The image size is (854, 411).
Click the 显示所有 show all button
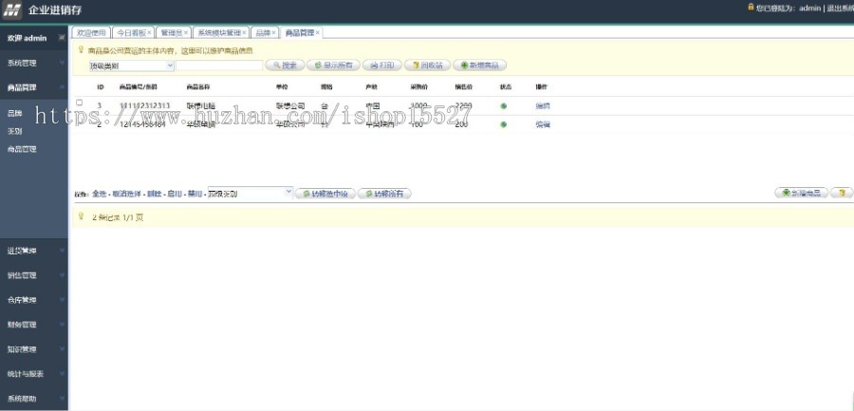point(333,65)
